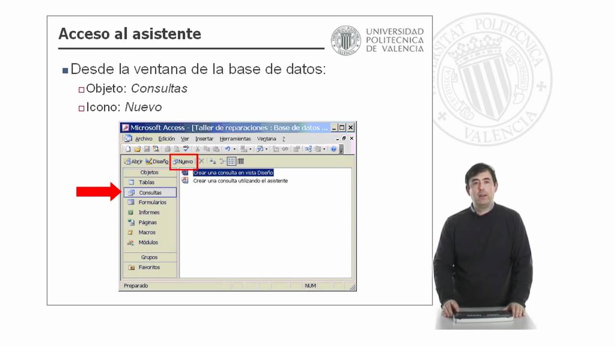Click the OfficeLinks toolbar icon
This screenshot has height=346, width=615.
[244, 149]
